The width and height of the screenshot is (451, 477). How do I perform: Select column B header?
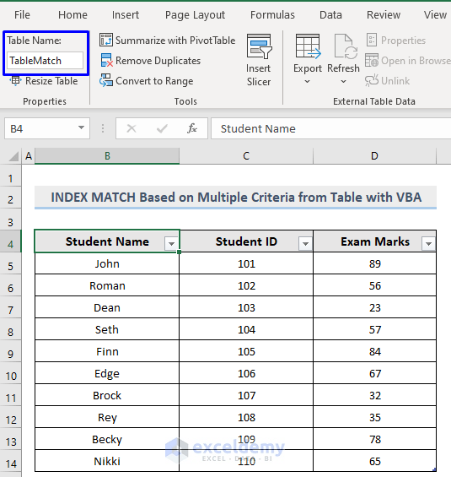[x=107, y=156]
